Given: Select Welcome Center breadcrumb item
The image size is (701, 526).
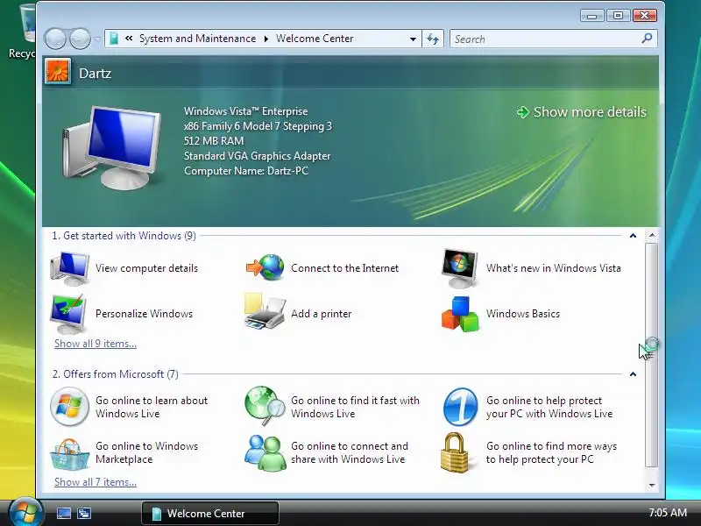Looking at the screenshot, I should point(315,39).
